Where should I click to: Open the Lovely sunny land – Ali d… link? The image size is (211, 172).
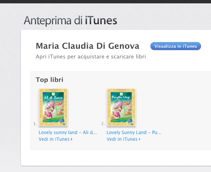point(68,133)
